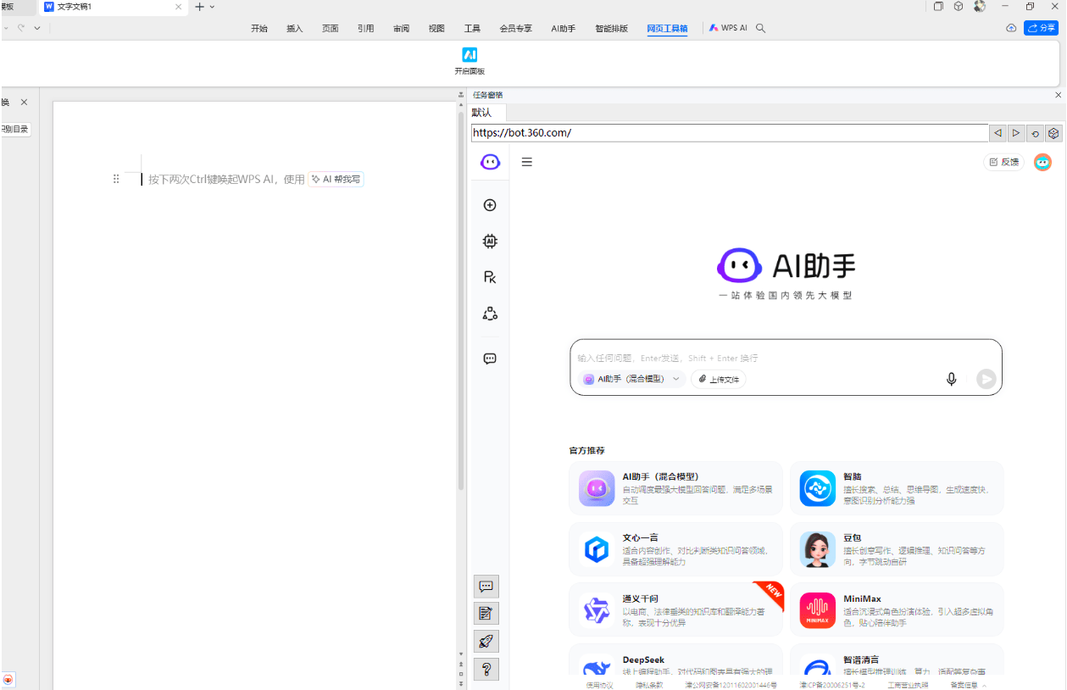Close the task pane (任务窗格)
1067x690 pixels.
point(1058,95)
